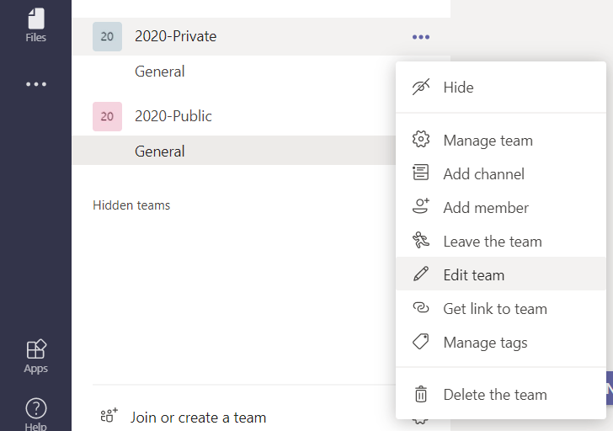Click the Add channel icon
Screen dimensions: 613x431
click(x=420, y=173)
